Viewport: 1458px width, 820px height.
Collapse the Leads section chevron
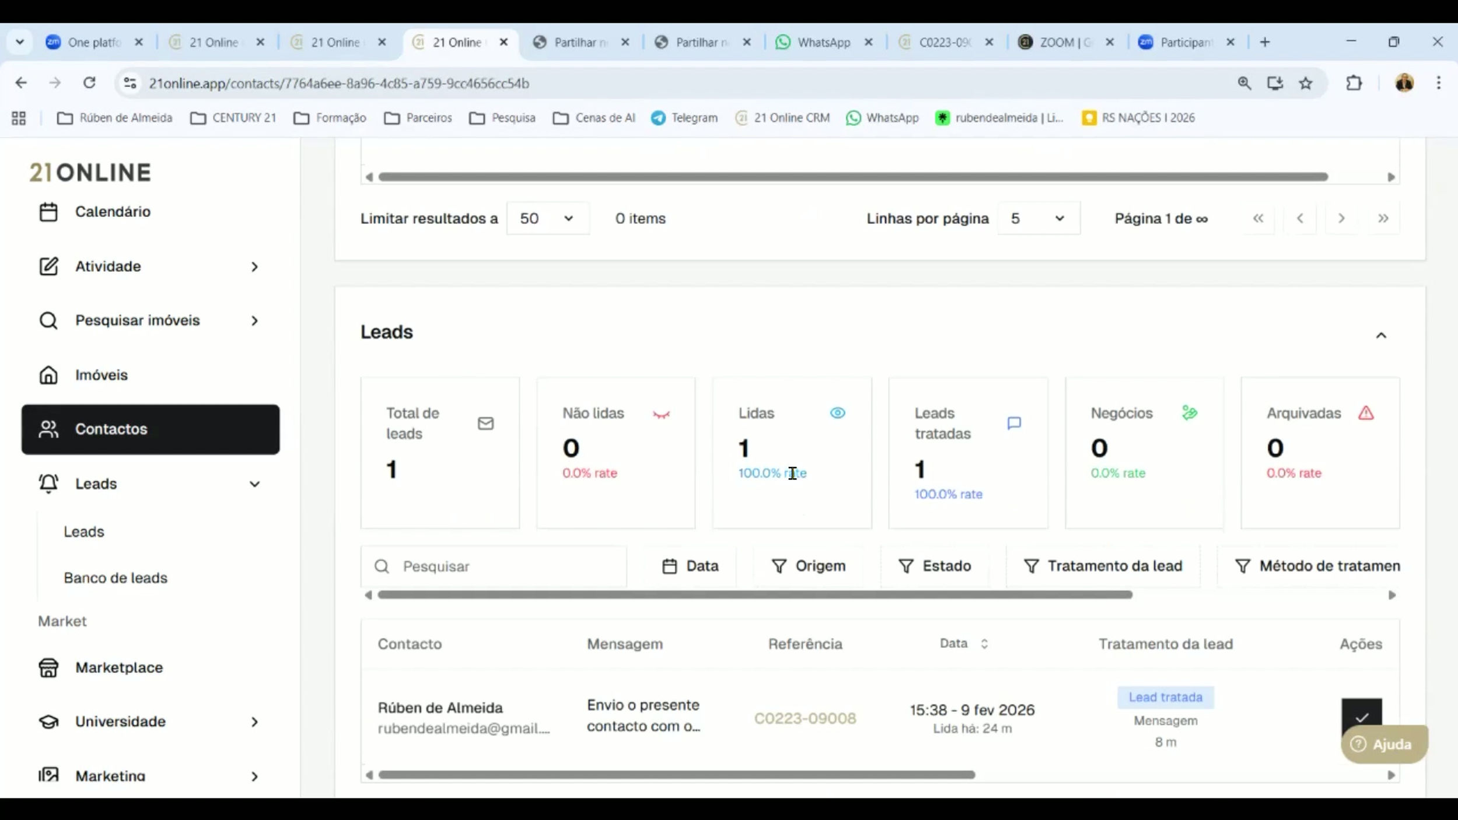point(1380,335)
